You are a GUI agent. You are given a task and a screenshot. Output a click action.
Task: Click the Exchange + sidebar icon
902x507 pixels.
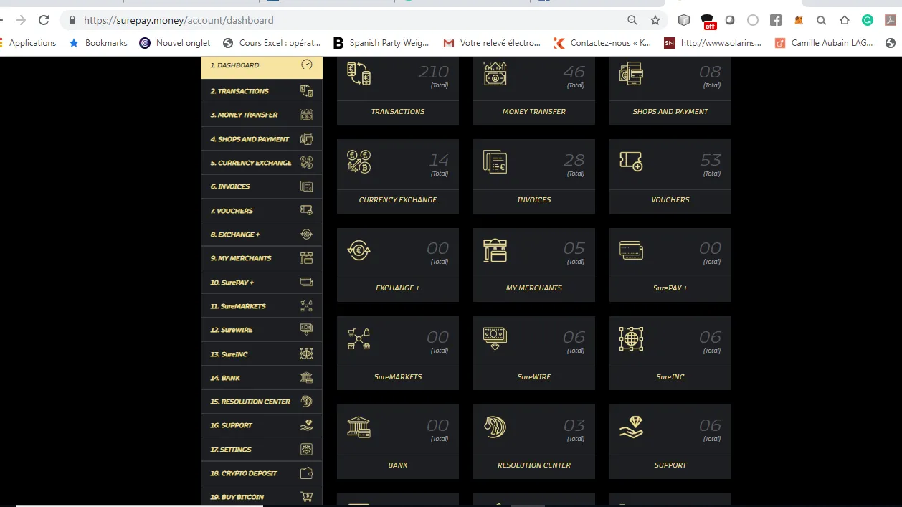click(x=307, y=234)
